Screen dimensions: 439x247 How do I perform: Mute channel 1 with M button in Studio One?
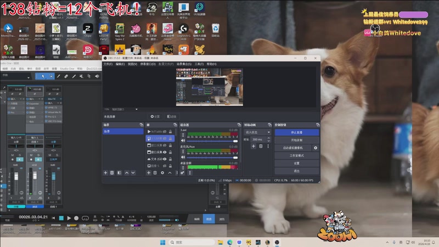point(12,155)
